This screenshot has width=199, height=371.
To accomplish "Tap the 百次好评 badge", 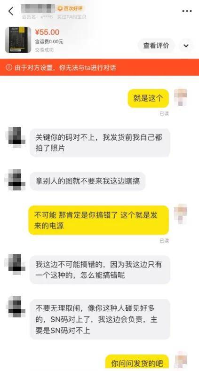I will tap(71, 8).
